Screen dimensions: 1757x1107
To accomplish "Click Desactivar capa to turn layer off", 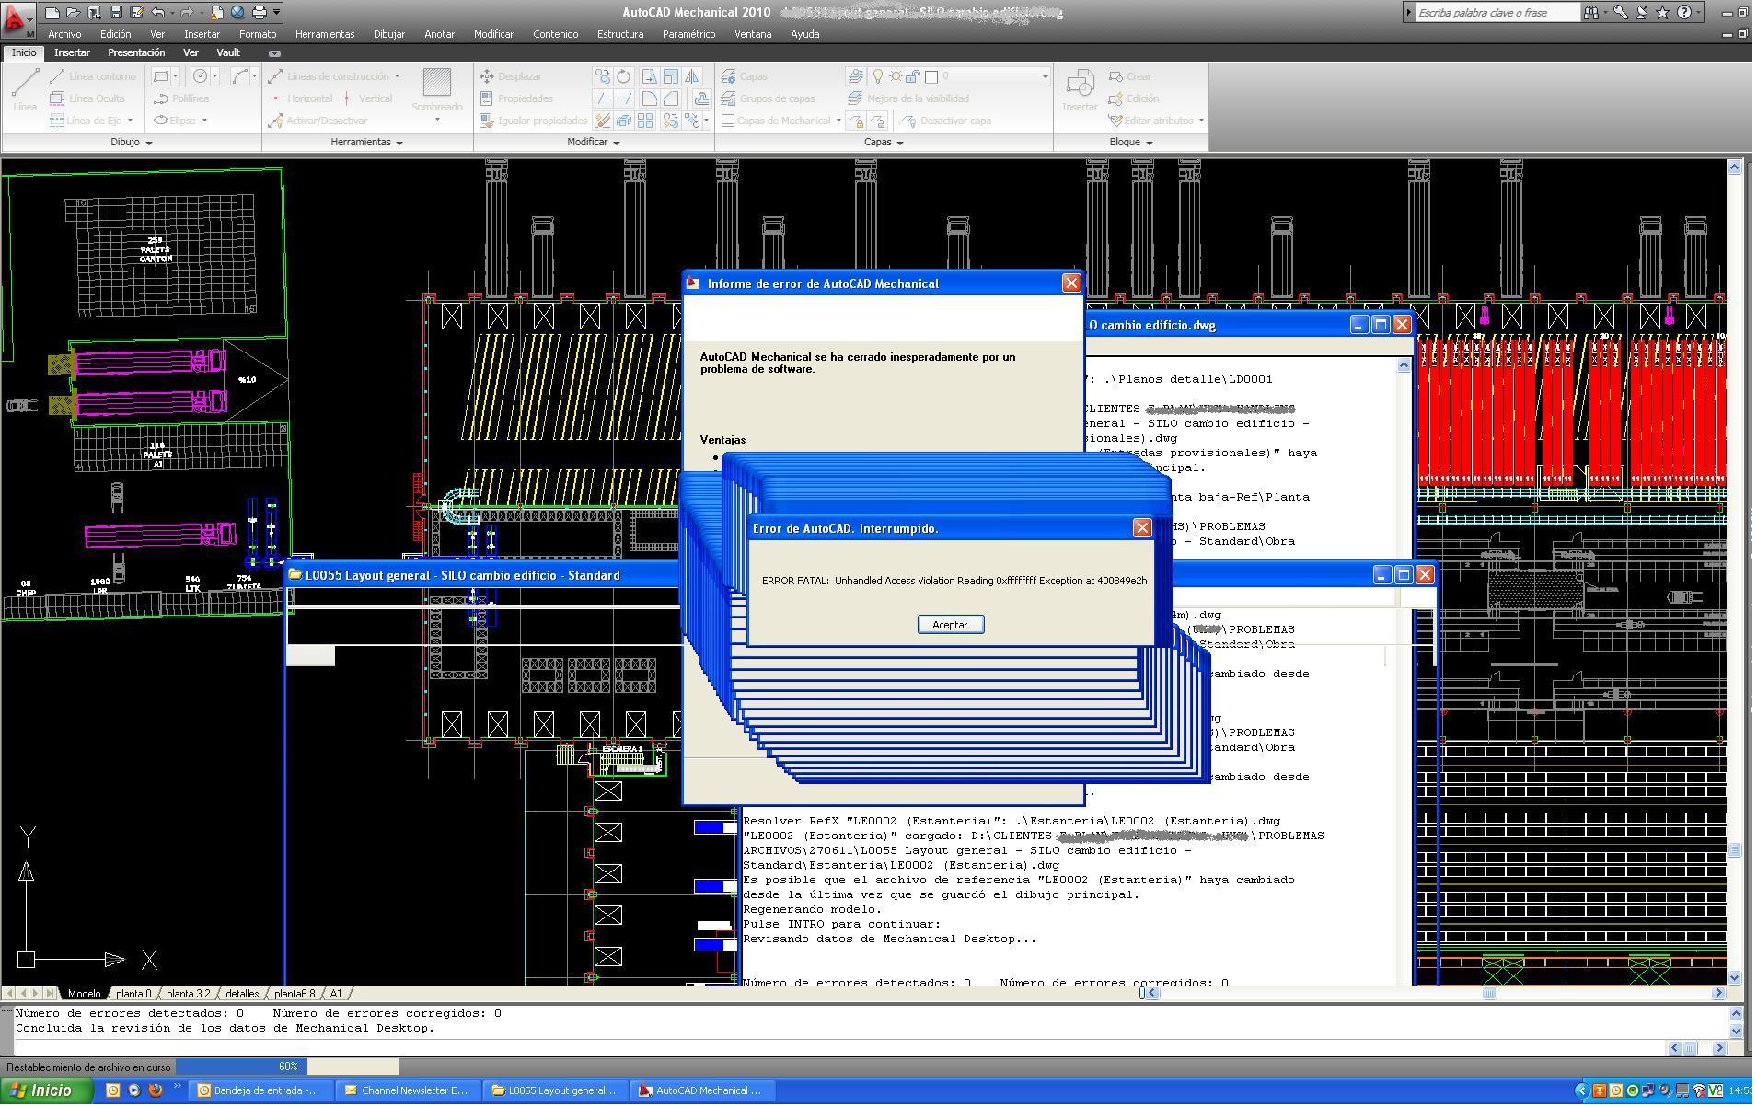I will pyautogui.click(x=946, y=121).
